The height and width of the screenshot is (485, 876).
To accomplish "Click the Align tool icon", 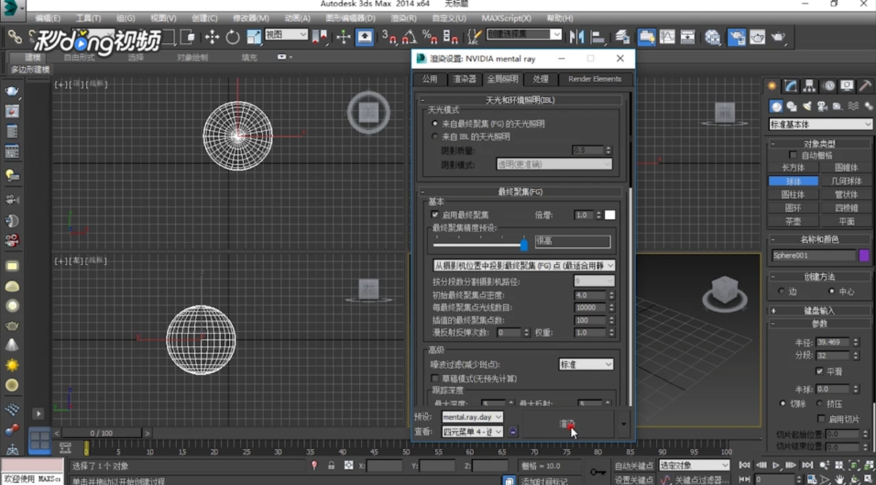I will click(598, 36).
